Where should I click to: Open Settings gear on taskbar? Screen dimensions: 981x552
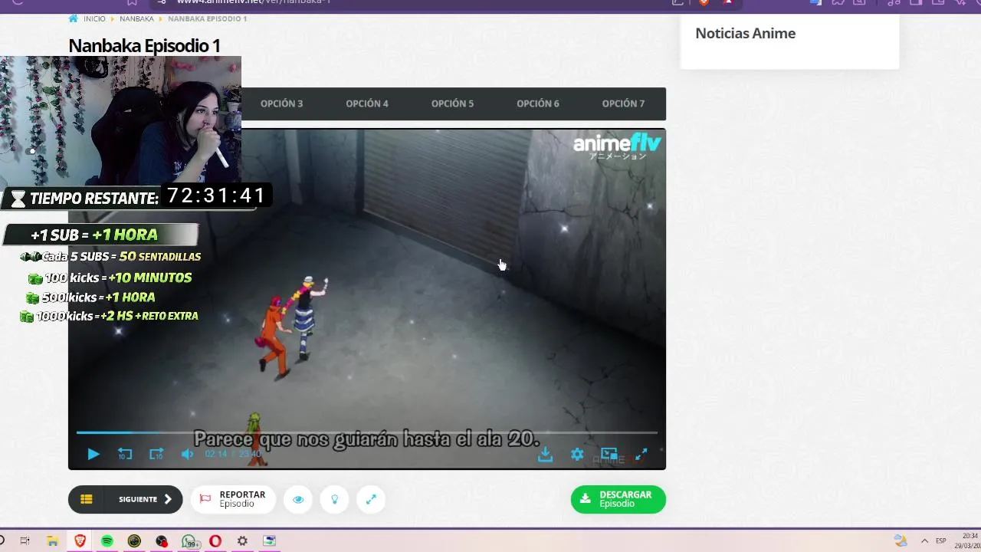click(242, 540)
